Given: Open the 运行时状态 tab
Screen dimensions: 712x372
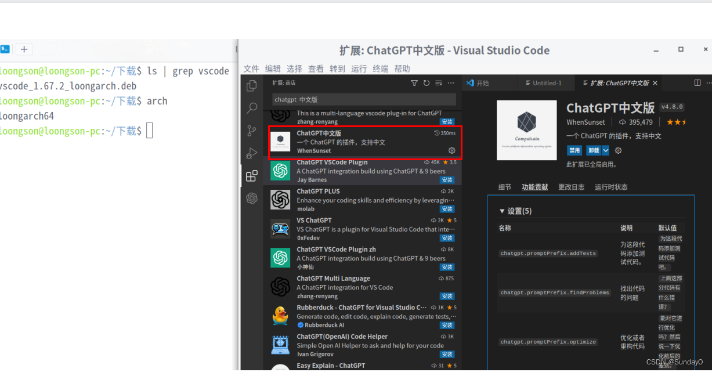Looking at the screenshot, I should tap(611, 187).
